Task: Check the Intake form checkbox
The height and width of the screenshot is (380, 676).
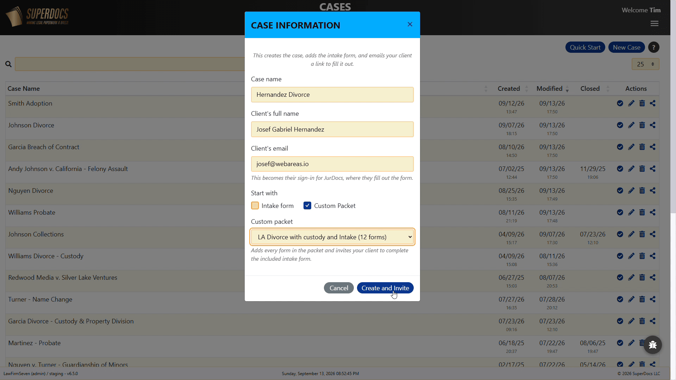Action: [x=255, y=205]
